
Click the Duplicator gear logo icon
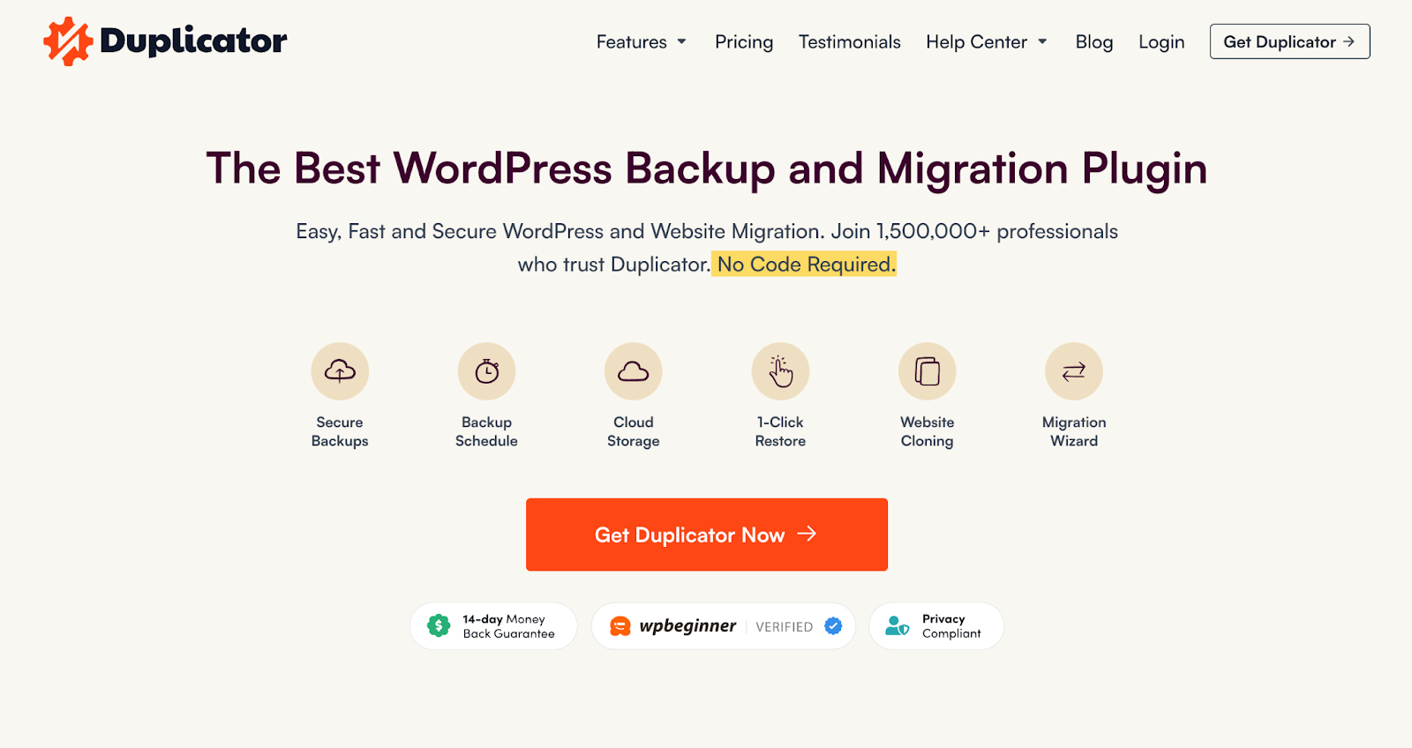pos(68,41)
